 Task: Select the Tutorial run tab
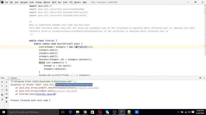point(14,78)
